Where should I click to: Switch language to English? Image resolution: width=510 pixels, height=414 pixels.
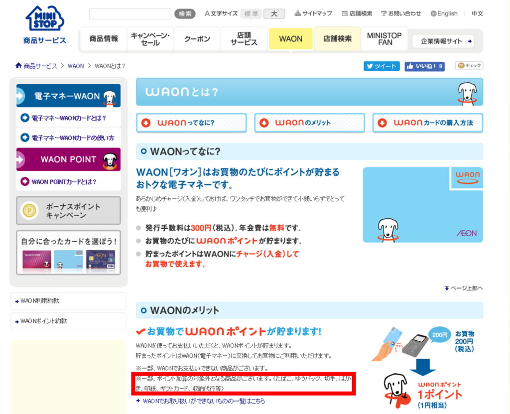[444, 13]
